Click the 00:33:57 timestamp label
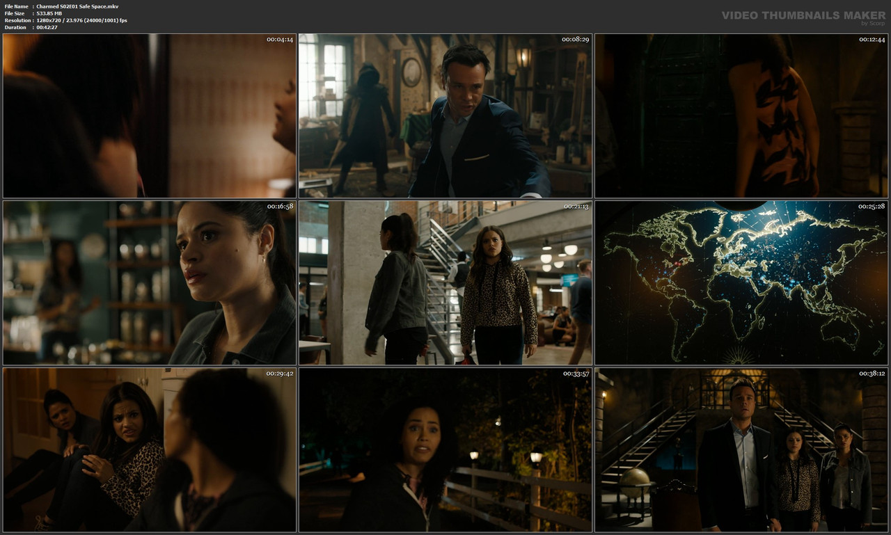 coord(576,374)
